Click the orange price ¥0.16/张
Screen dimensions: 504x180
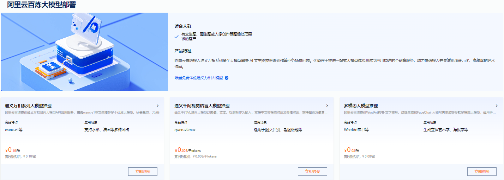(x=13, y=150)
